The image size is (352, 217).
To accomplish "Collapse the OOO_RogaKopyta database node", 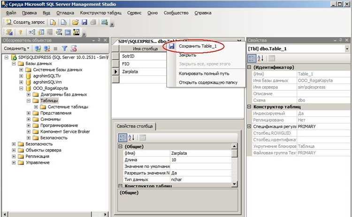I will 21,88.
